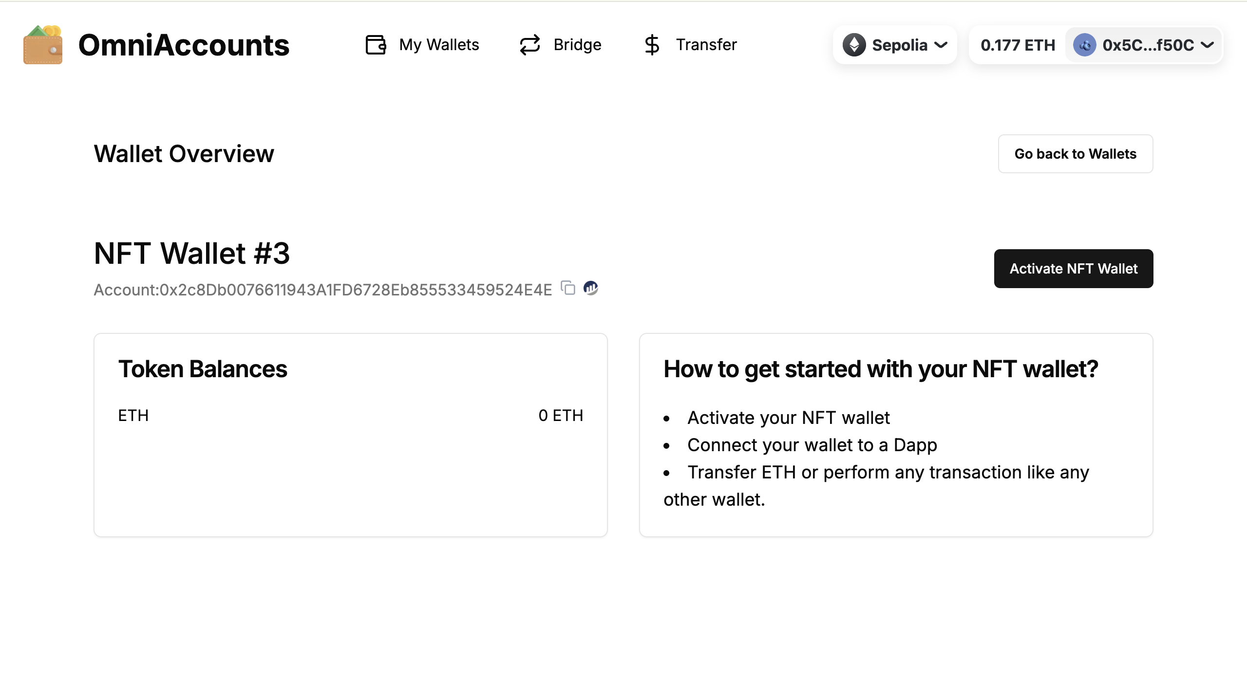This screenshot has width=1247, height=695.
Task: Click the Ethereum network icon beside Sepolia
Action: click(854, 45)
